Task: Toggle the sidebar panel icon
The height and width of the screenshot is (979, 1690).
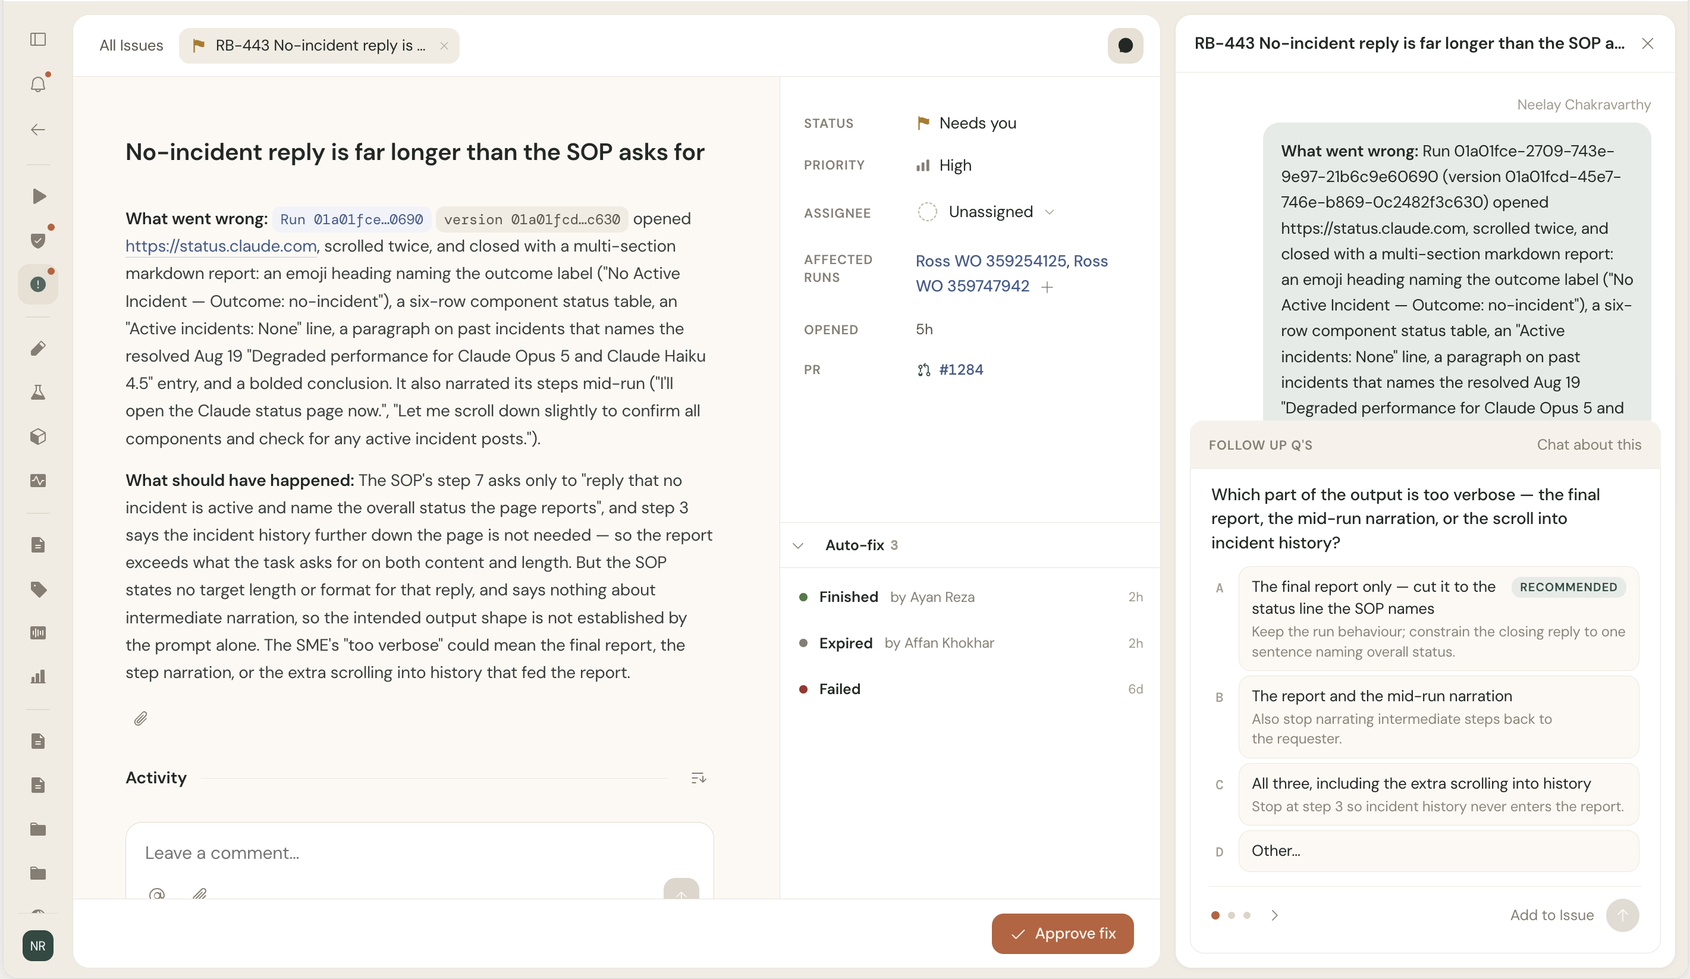Action: (x=38, y=40)
